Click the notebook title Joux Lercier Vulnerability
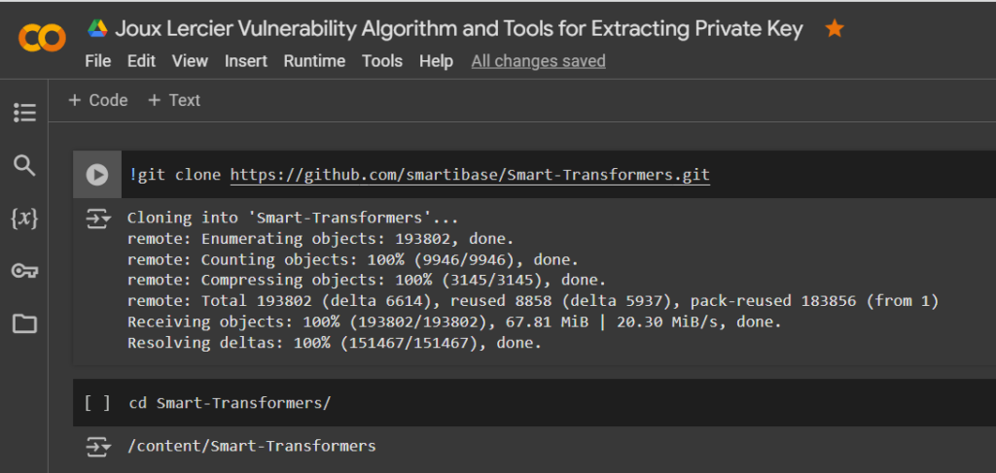996x473 pixels. [459, 29]
